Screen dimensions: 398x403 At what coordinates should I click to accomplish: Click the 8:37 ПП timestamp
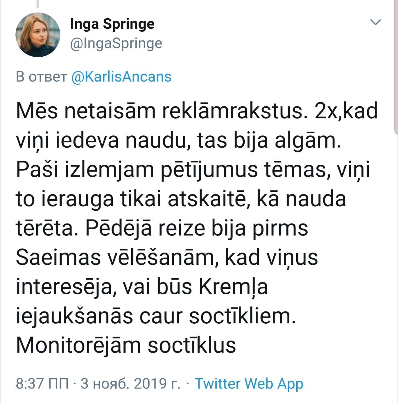coord(42,383)
